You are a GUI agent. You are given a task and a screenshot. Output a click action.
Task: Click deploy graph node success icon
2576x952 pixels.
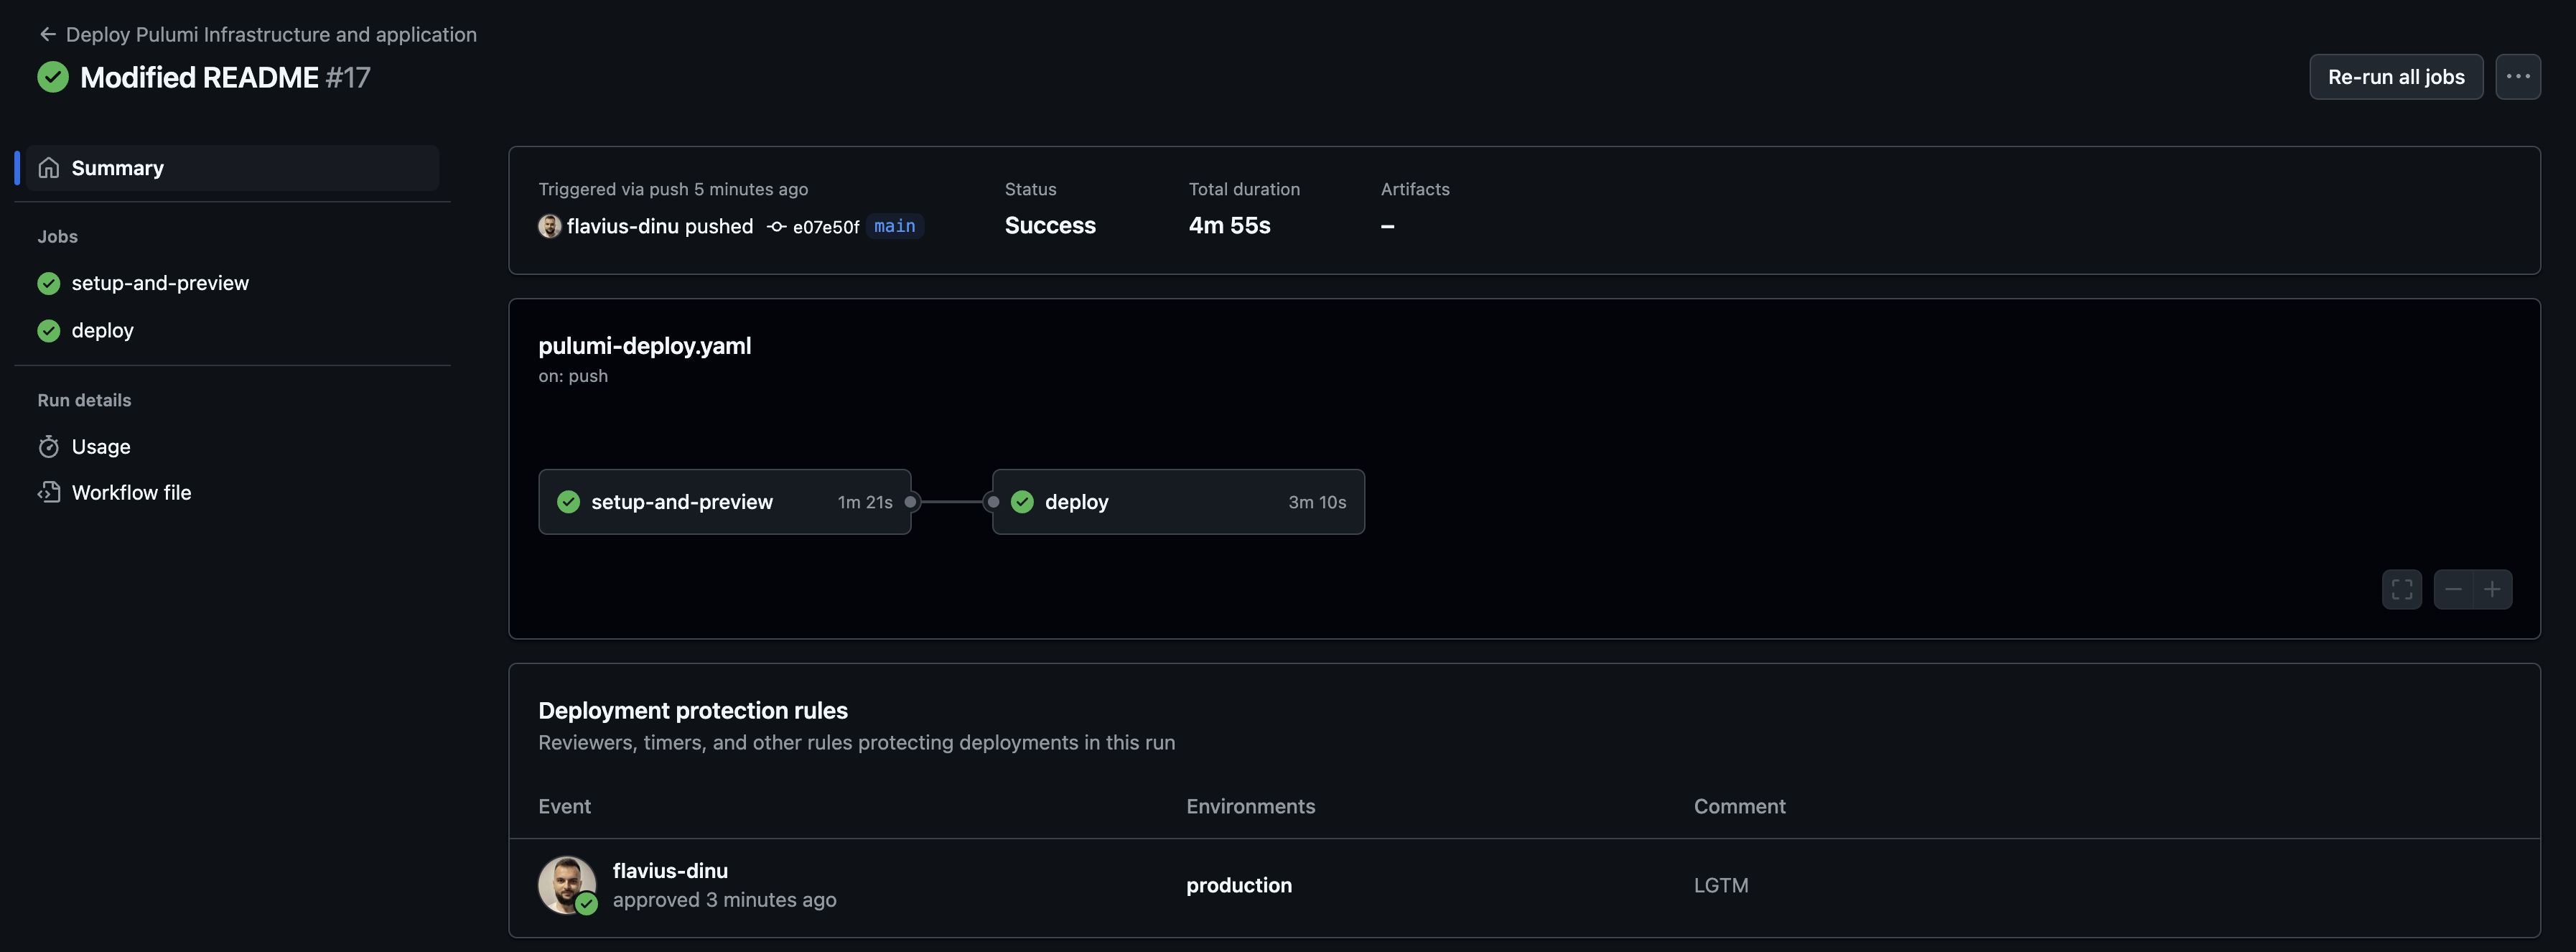tap(1022, 502)
